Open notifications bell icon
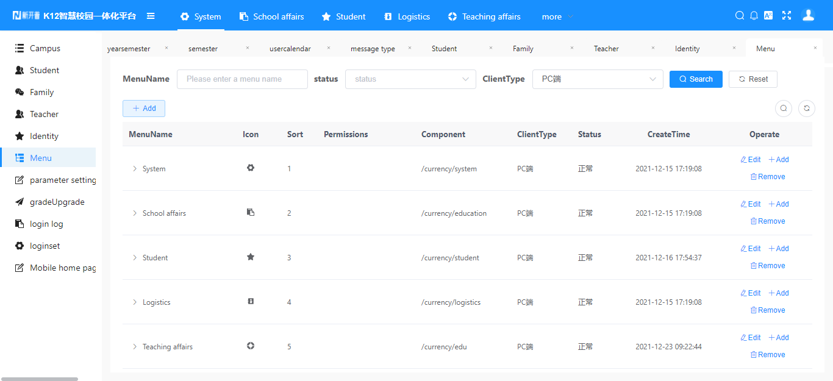This screenshot has width=833, height=381. [754, 16]
